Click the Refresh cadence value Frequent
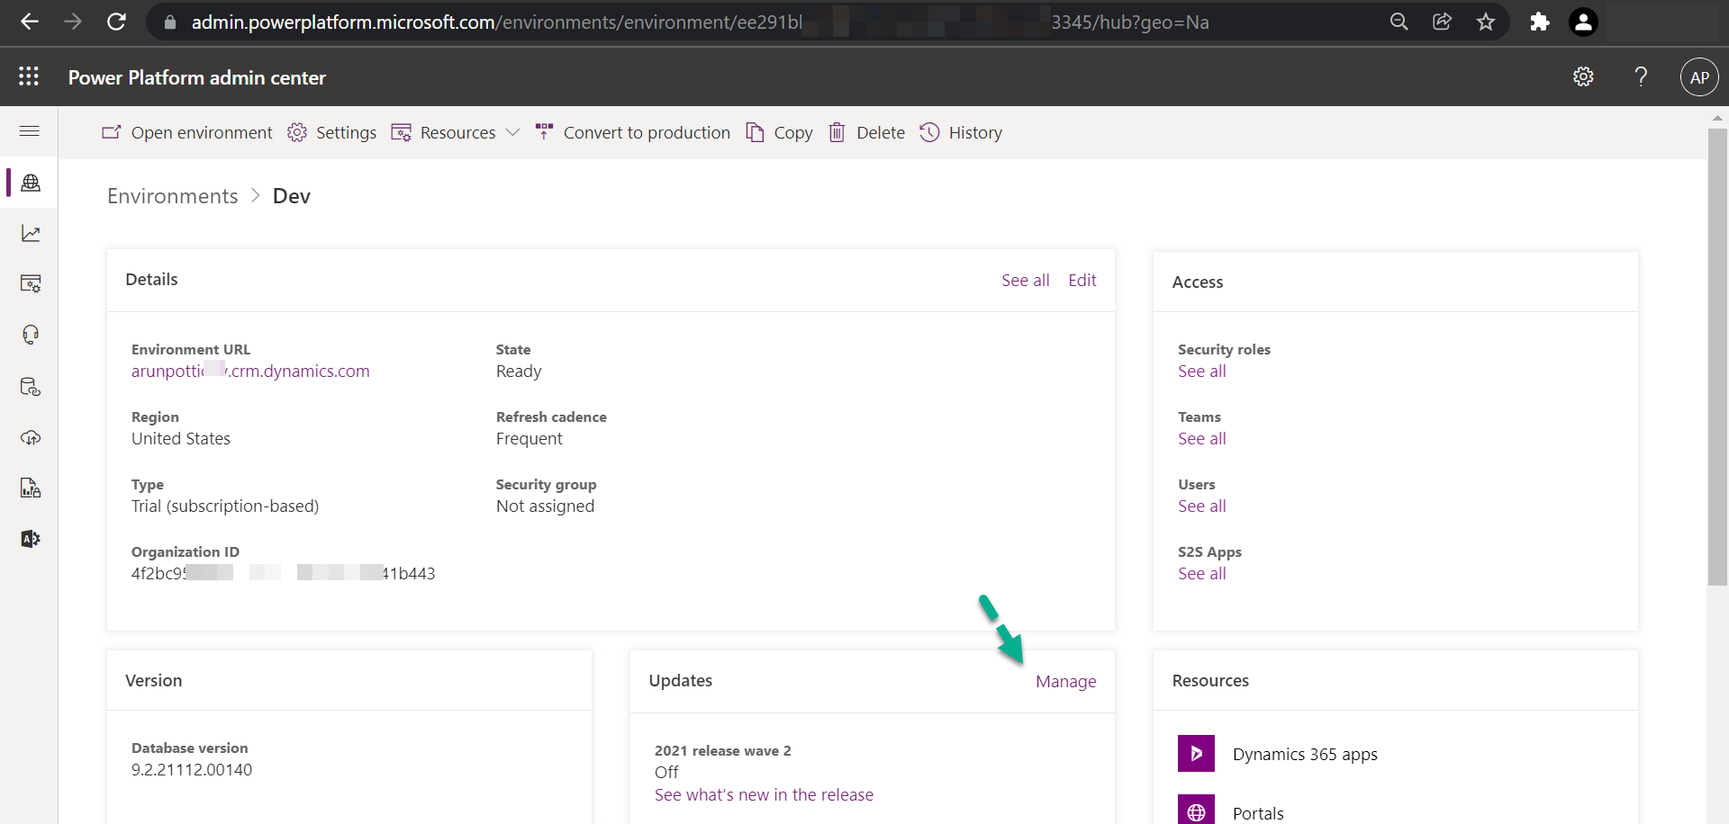This screenshot has width=1729, height=824. [x=530, y=438]
